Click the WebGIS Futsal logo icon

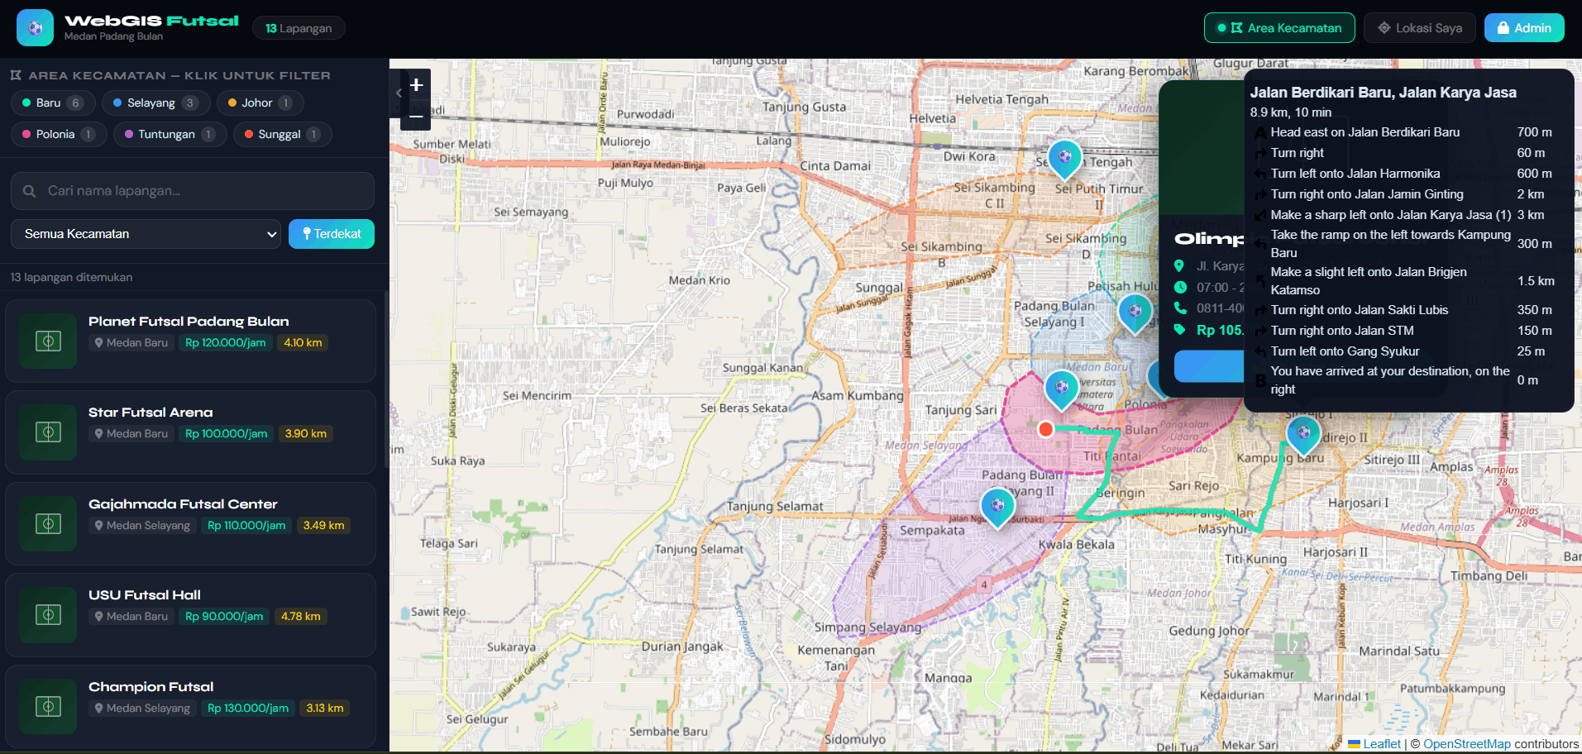click(35, 28)
